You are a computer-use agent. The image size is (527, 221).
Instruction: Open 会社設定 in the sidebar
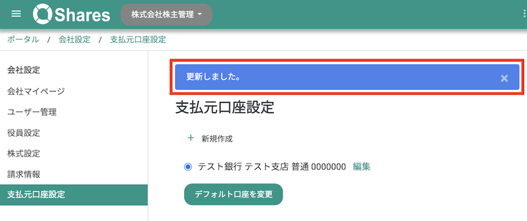(x=23, y=70)
